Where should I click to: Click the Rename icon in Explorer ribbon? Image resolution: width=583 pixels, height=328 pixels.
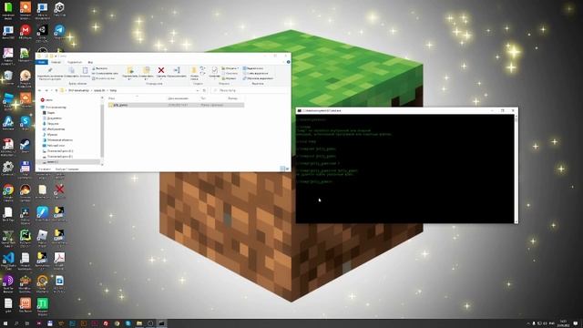[177, 70]
